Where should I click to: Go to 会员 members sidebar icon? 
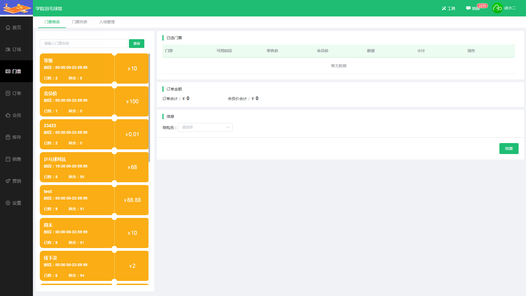coord(8,115)
